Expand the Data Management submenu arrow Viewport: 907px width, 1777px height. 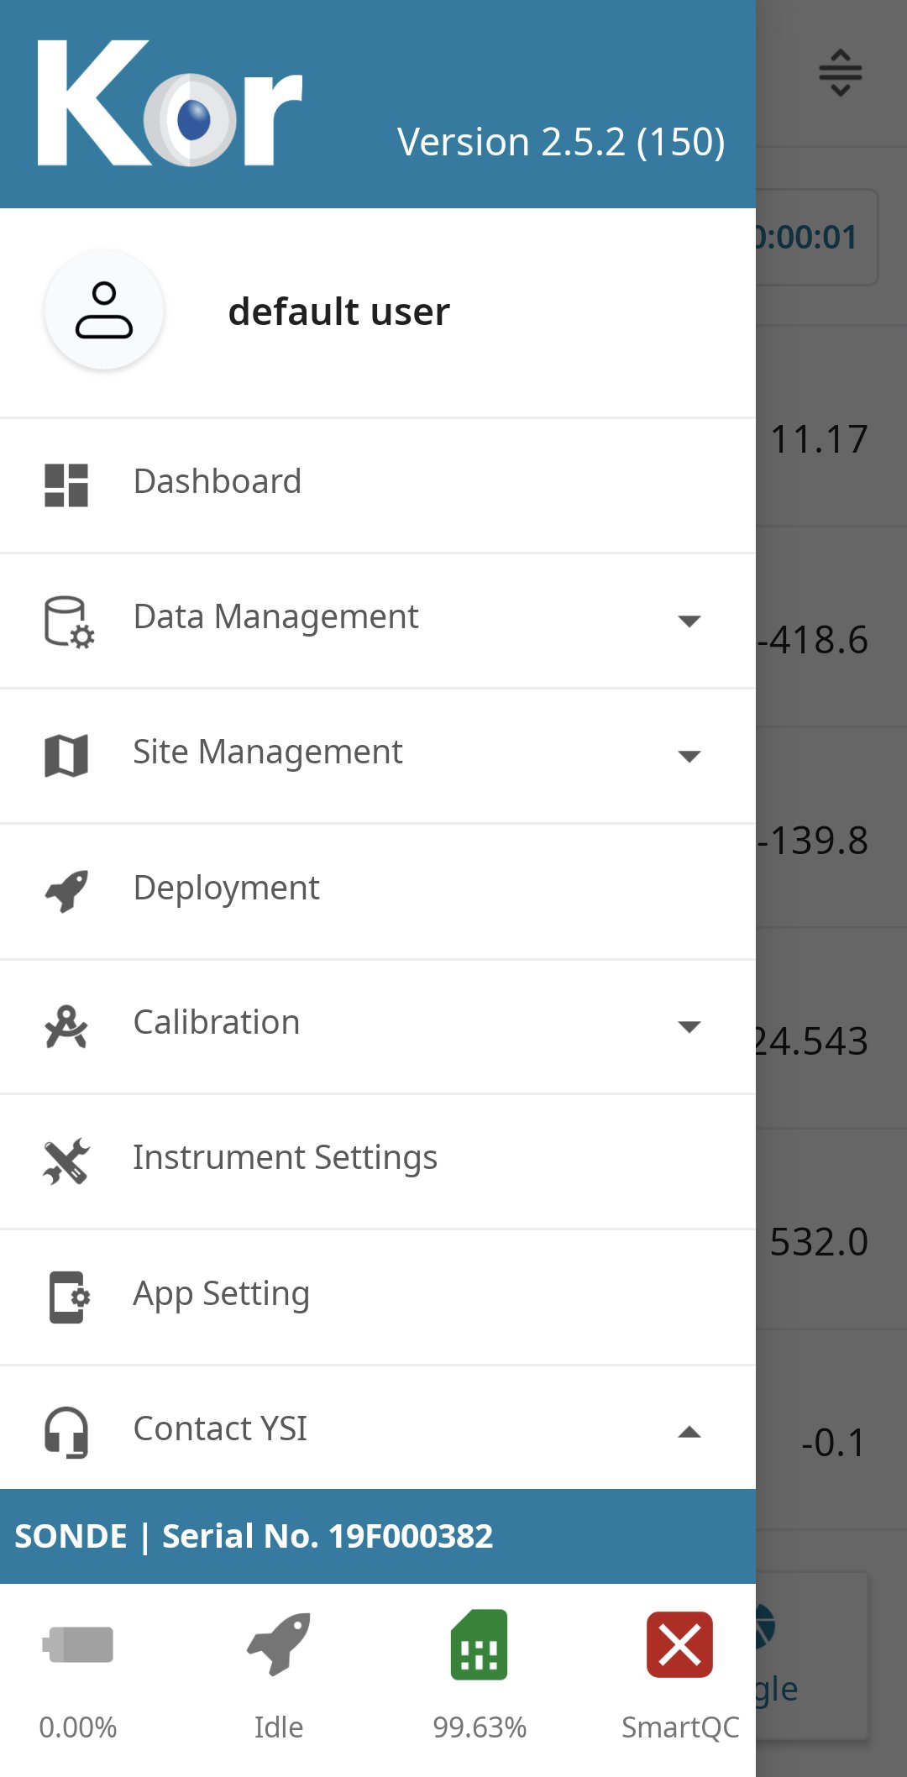(x=689, y=621)
